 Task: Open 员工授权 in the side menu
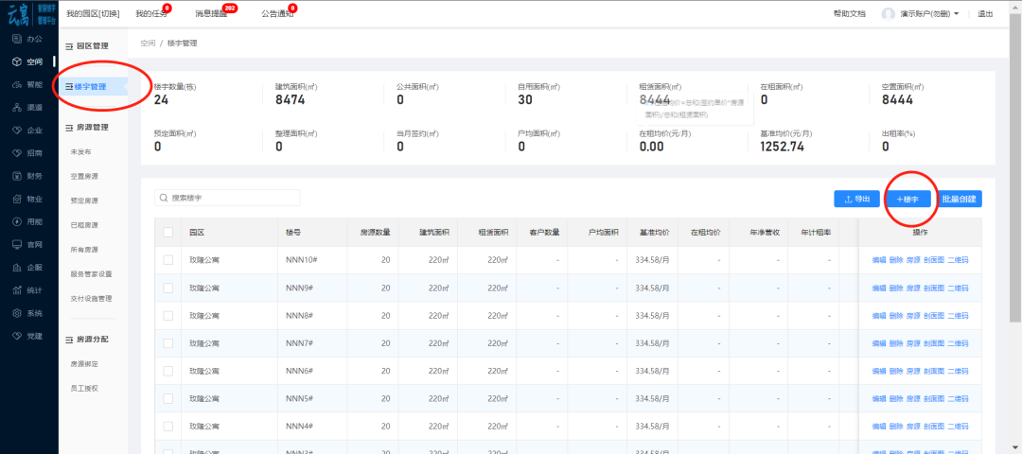click(x=84, y=388)
